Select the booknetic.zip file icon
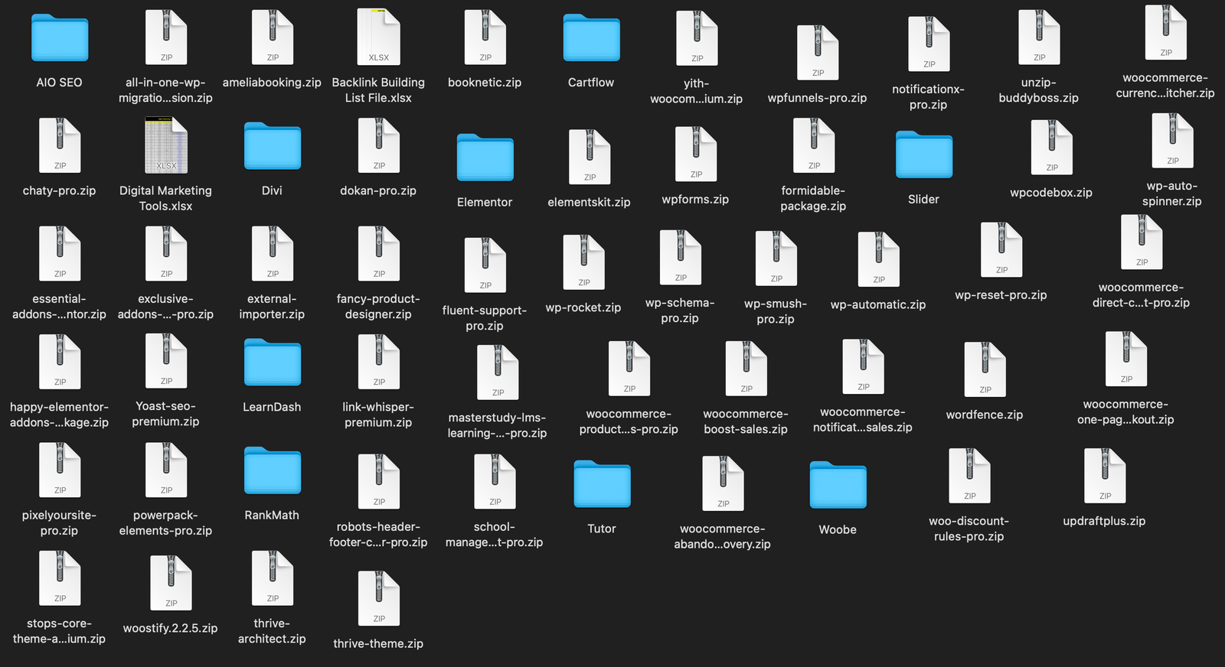 tap(485, 37)
